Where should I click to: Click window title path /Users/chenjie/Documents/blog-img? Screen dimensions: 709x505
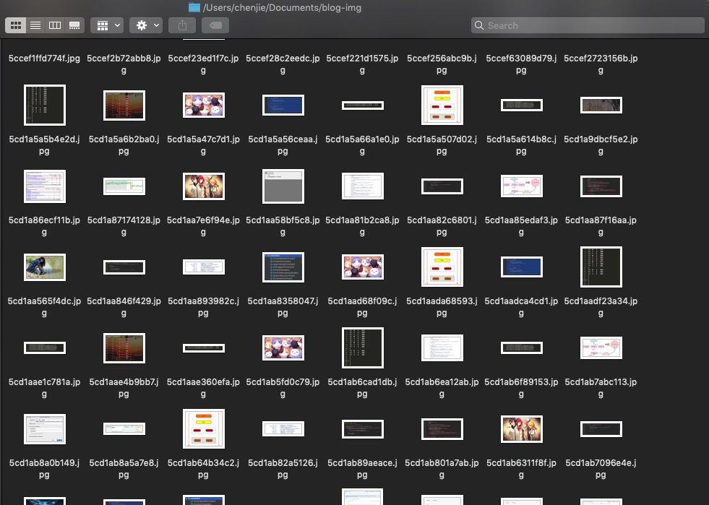(282, 7)
